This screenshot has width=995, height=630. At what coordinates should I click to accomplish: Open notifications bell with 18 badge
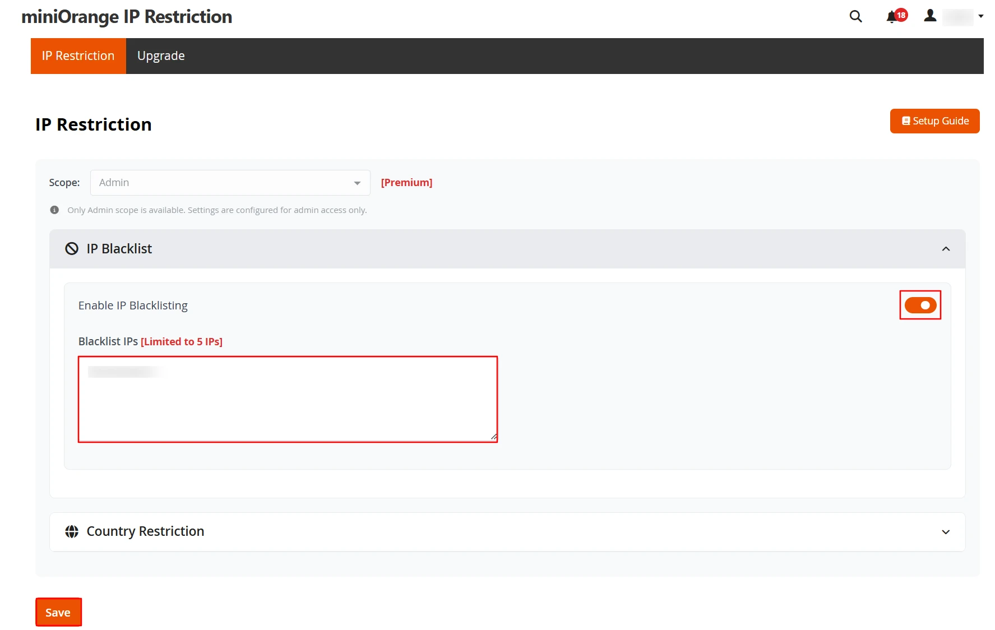(x=896, y=16)
